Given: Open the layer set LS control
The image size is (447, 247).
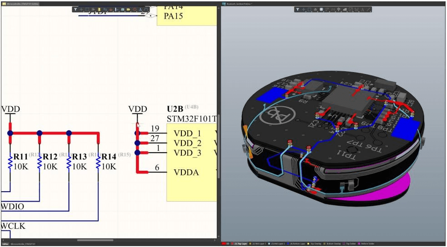Looking at the screenshot, I should [228, 244].
